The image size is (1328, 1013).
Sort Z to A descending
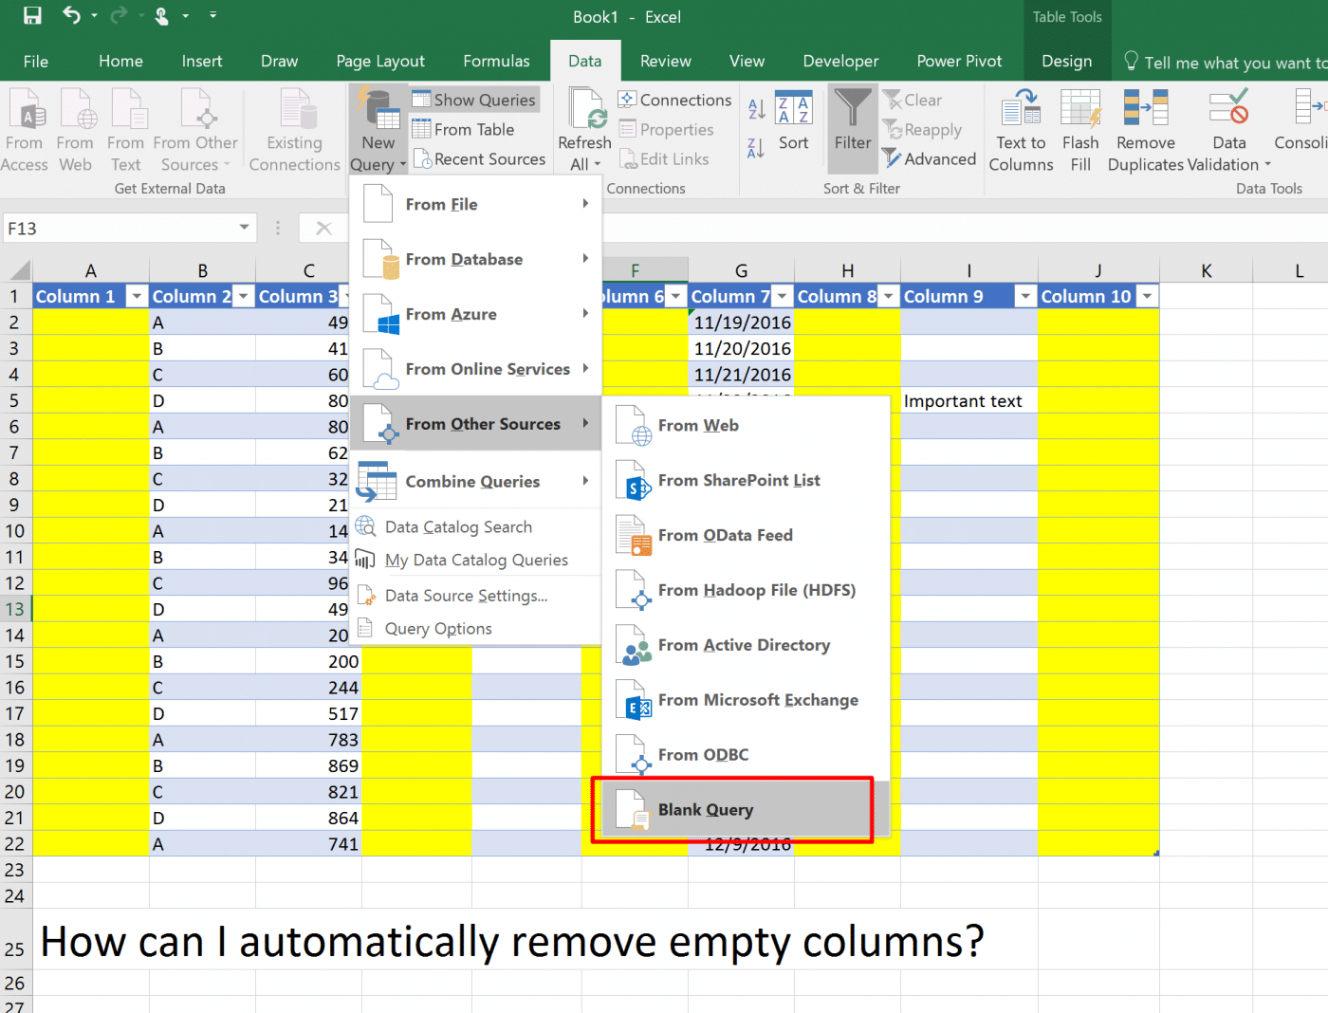[757, 149]
